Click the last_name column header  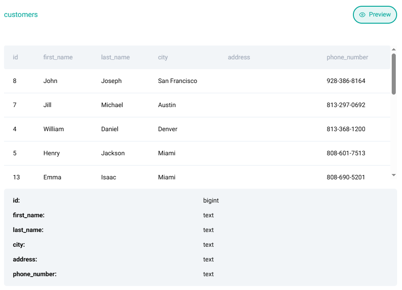pos(116,57)
